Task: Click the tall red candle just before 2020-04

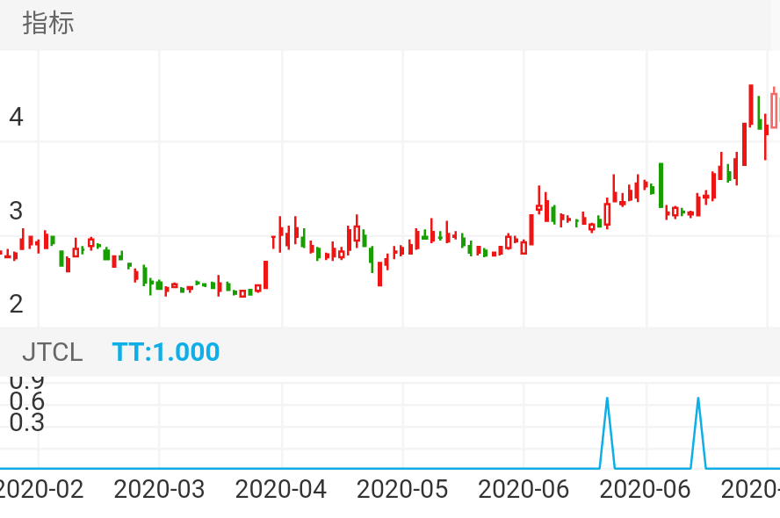Action: [265, 275]
